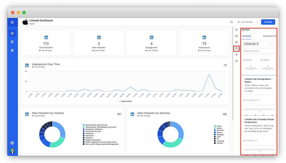Clear all filters in sections selector
This screenshot has width=286, height=163.
270,44
